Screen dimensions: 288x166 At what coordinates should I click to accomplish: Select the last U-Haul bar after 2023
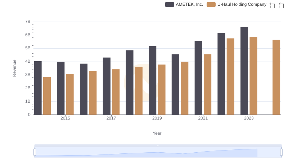coord(276,77)
